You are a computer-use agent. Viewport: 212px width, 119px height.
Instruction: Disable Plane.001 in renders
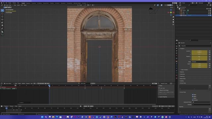[x=210, y=16]
